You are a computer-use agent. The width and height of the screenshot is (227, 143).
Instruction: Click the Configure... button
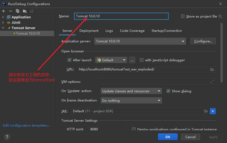click(203, 41)
